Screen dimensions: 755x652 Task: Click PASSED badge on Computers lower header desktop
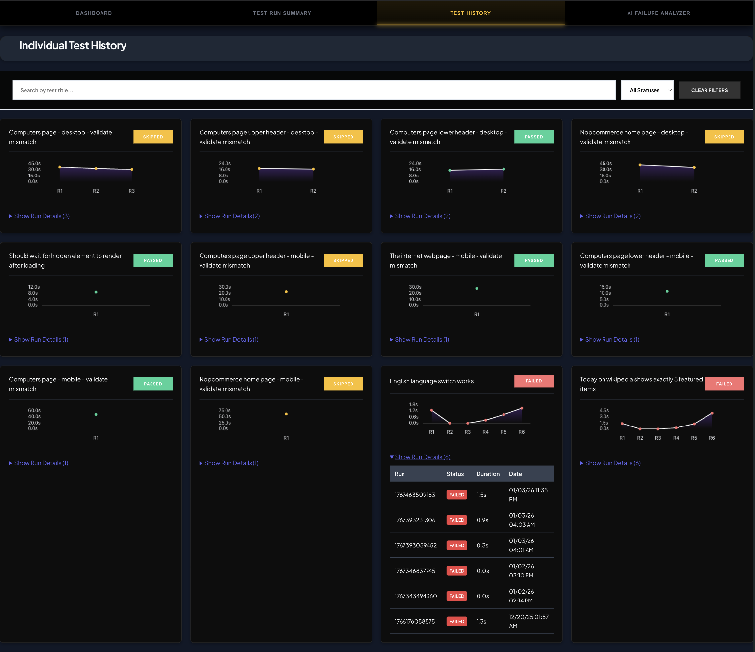pyautogui.click(x=533, y=137)
